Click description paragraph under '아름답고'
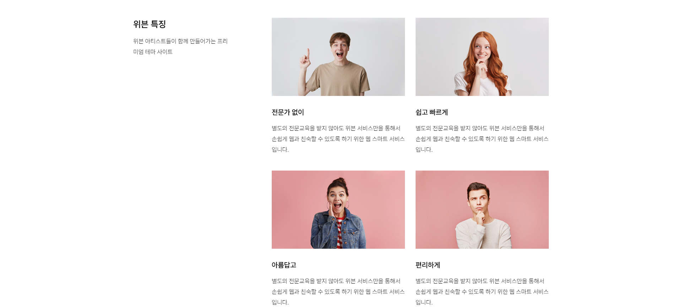The height and width of the screenshot is (307, 682). pyautogui.click(x=338, y=292)
